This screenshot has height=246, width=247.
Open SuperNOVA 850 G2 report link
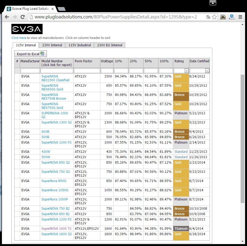56,163
